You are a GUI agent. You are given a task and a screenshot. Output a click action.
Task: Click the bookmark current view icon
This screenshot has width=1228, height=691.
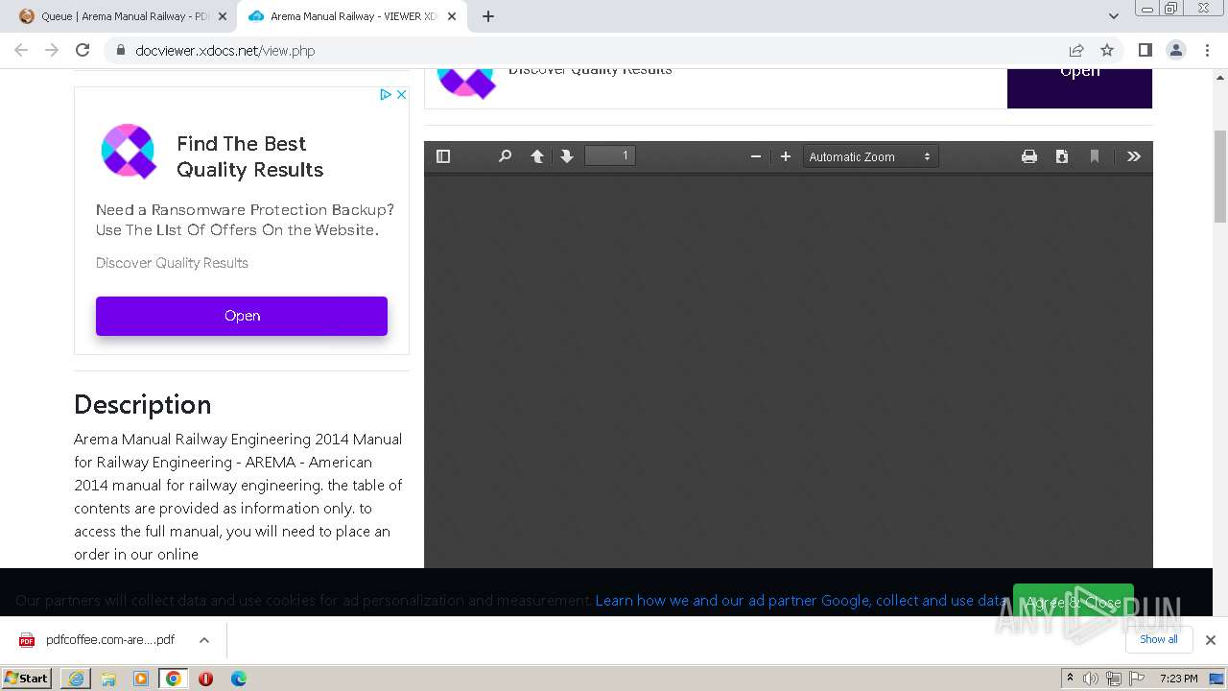point(1095,156)
